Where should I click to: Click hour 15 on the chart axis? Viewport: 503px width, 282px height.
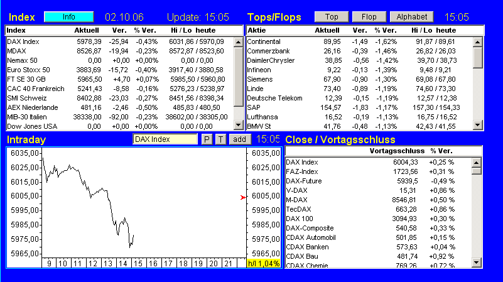point(138,263)
